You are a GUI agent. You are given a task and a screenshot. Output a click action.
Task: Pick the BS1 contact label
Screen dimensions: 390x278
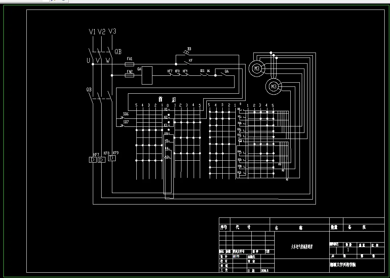[x=202, y=71]
